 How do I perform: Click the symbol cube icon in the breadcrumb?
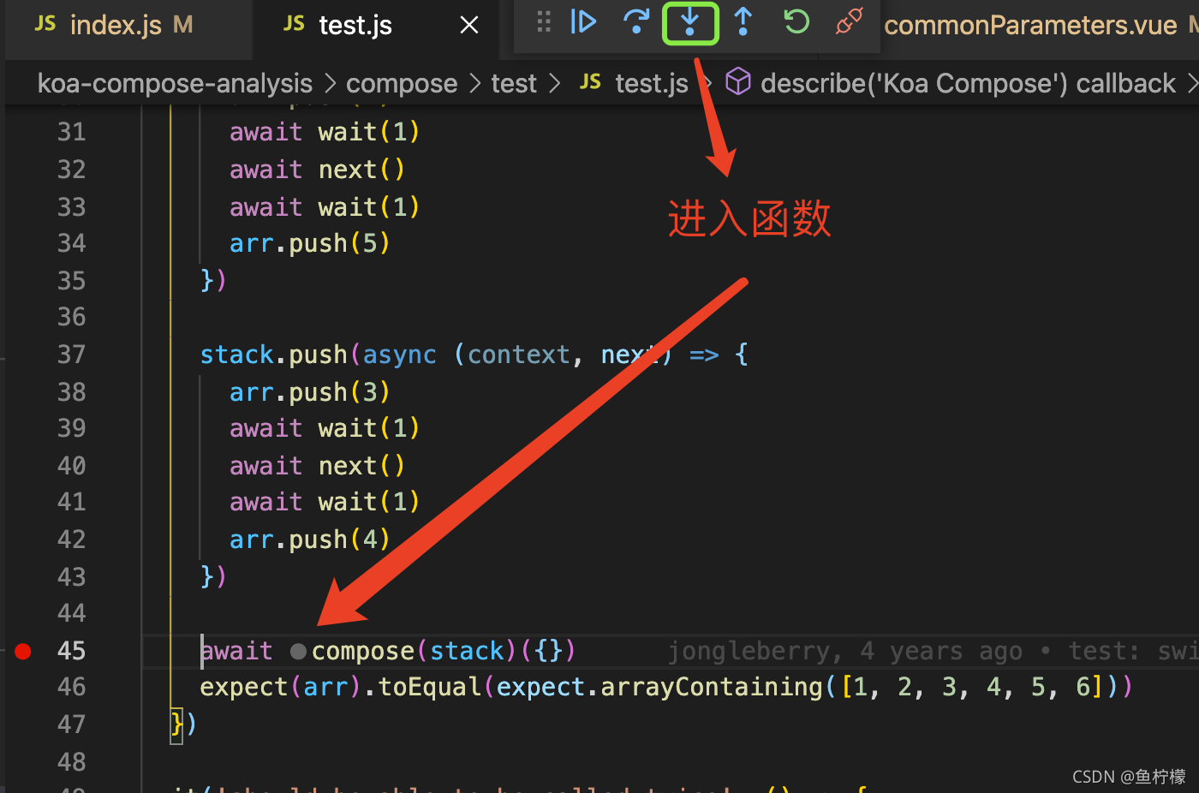point(738,82)
